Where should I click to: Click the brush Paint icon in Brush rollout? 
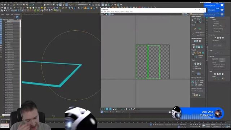click(195, 29)
